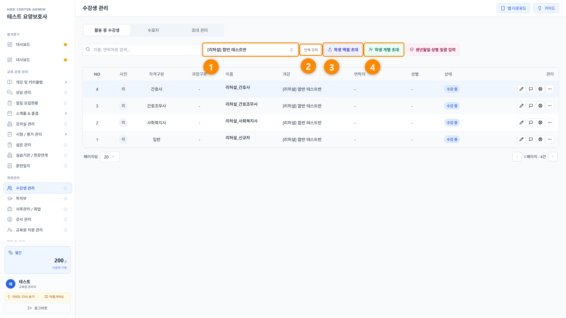
Task: Switch to the 초대 관리 tab
Action: (200, 30)
